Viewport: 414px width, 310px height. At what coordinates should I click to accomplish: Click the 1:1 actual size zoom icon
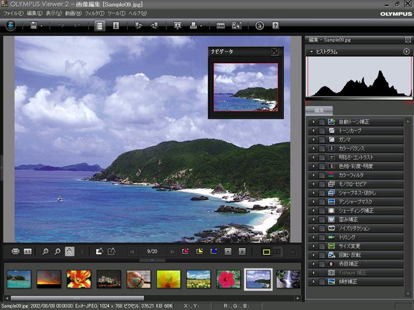tap(27, 251)
